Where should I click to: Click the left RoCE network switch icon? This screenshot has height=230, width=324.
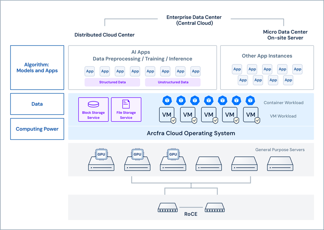(x=168, y=208)
